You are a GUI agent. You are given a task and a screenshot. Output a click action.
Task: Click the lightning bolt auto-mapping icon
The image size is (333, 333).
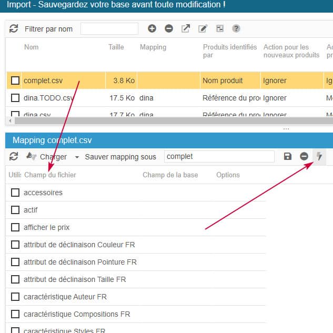pos(319,157)
